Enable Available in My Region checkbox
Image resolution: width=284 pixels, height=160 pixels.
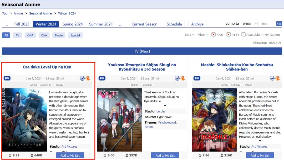(x=244, y=35)
